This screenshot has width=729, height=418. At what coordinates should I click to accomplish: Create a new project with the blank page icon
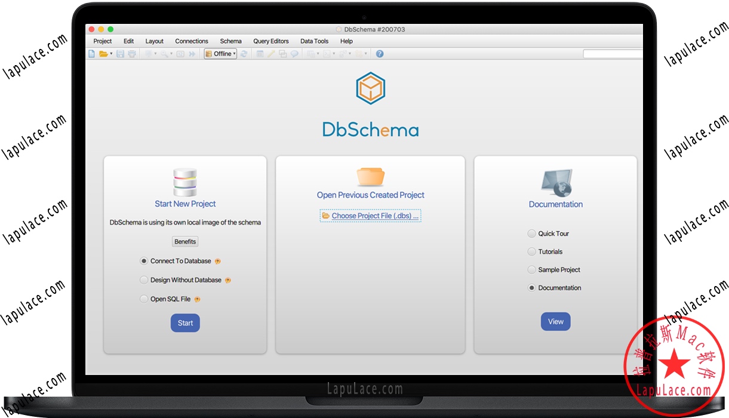pyautogui.click(x=91, y=54)
